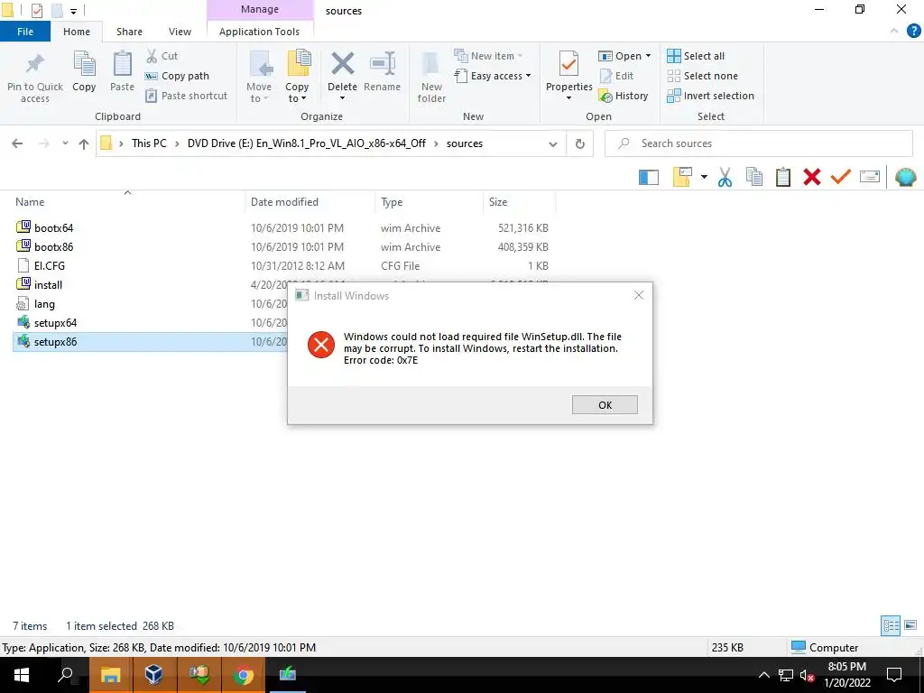The image size is (924, 693).
Task: Expand the address bar history dropdown
Action: [553, 143]
